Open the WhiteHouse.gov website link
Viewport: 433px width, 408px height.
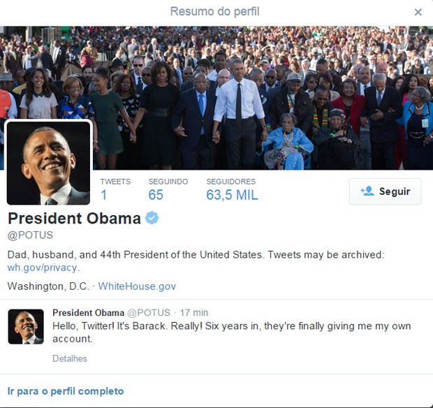click(137, 286)
